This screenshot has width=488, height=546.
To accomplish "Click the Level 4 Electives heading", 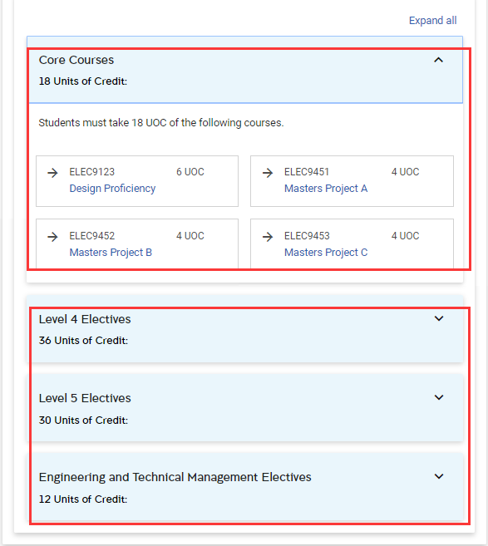I will [85, 319].
